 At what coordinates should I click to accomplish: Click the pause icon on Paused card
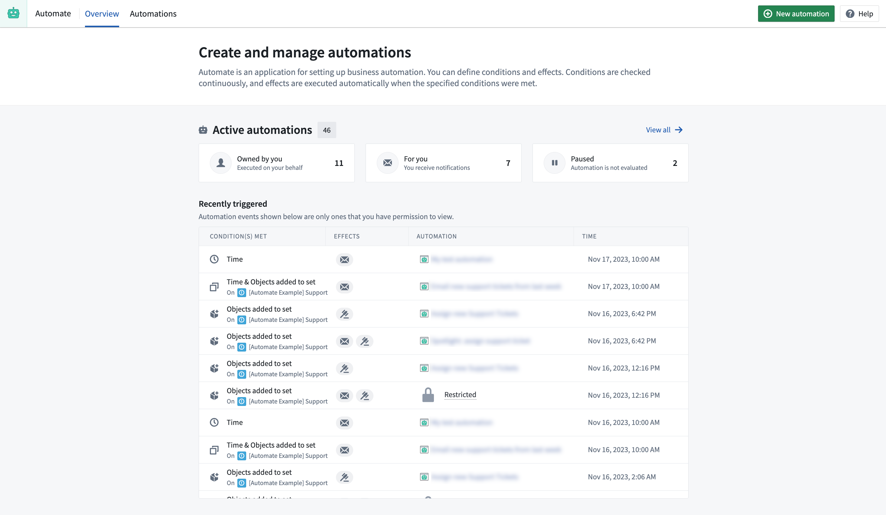(555, 163)
